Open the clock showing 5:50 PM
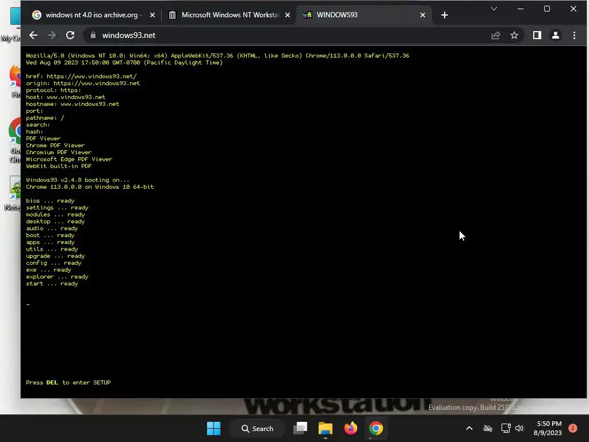The width and height of the screenshot is (589, 442). point(548,428)
